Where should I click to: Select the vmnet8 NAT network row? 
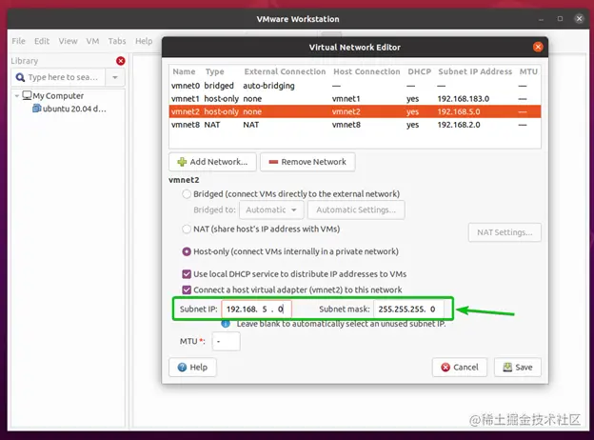[354, 125]
